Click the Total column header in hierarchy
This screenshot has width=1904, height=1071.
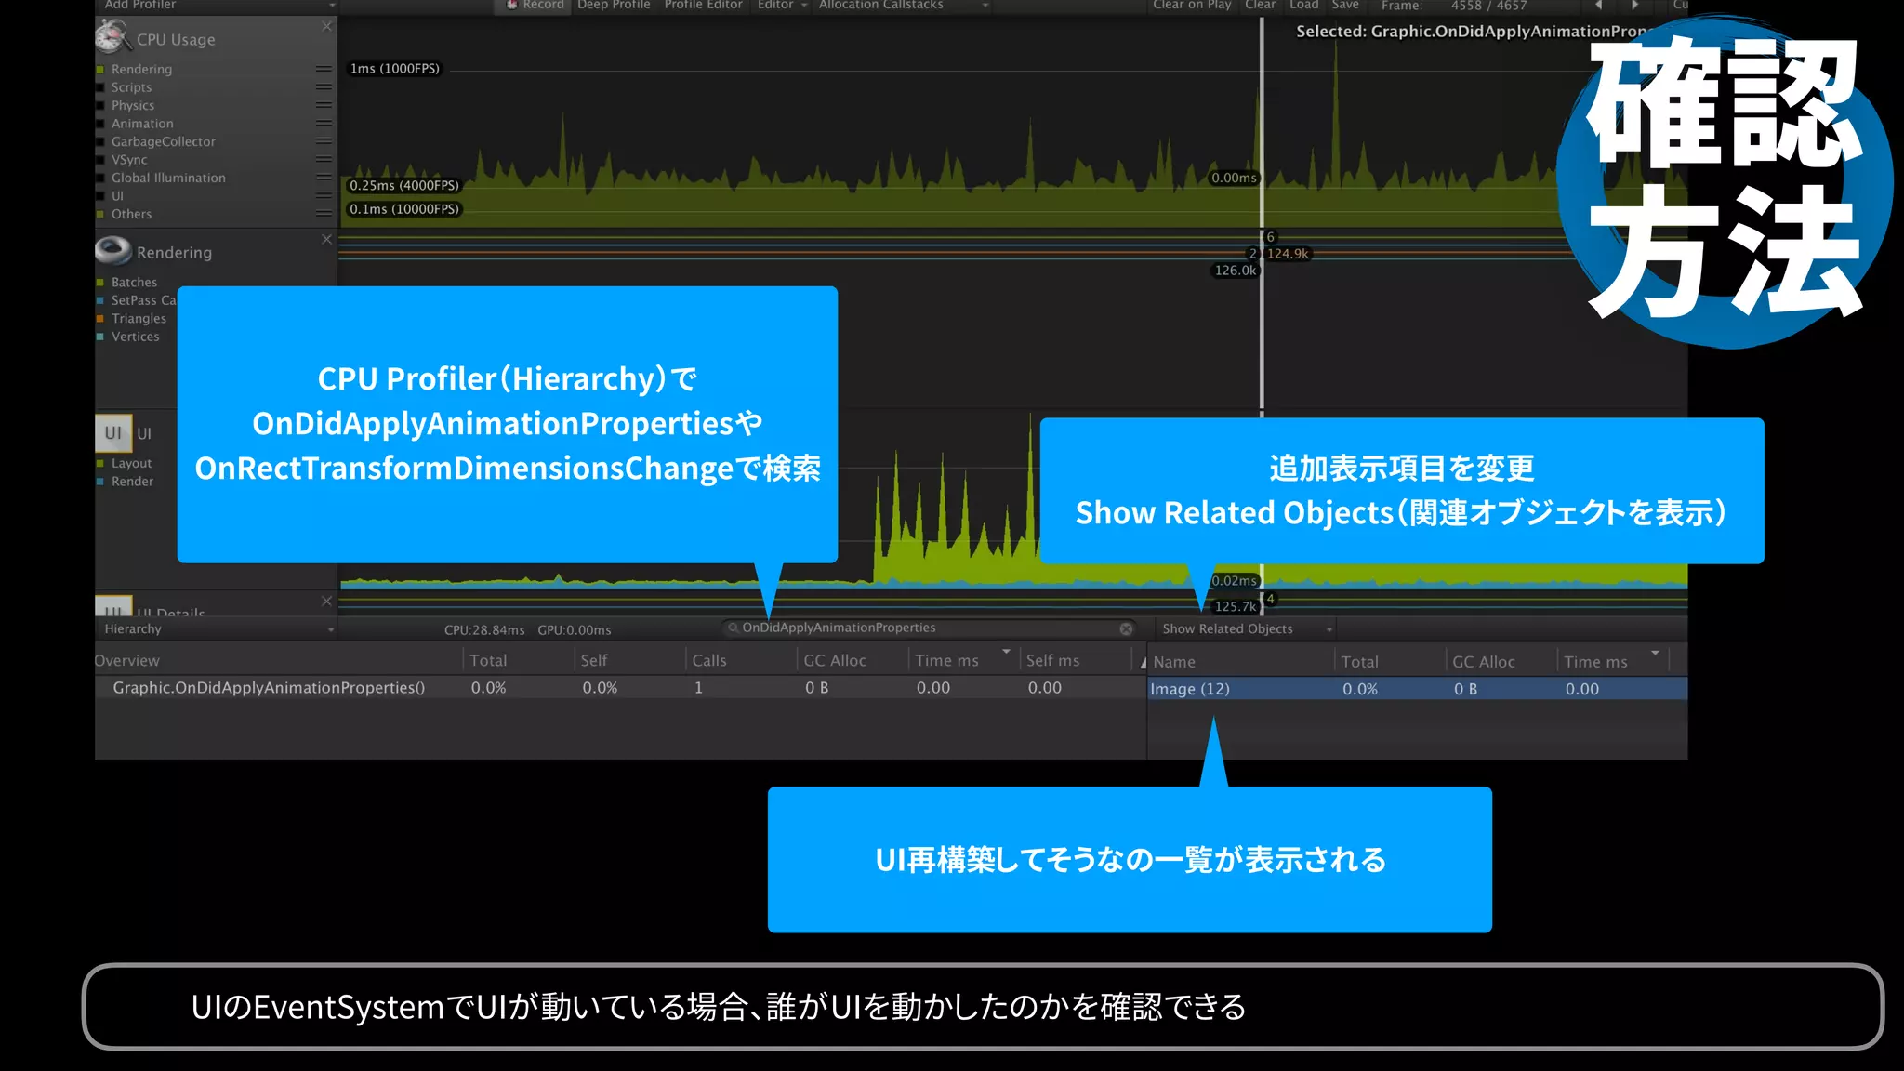(x=517, y=660)
